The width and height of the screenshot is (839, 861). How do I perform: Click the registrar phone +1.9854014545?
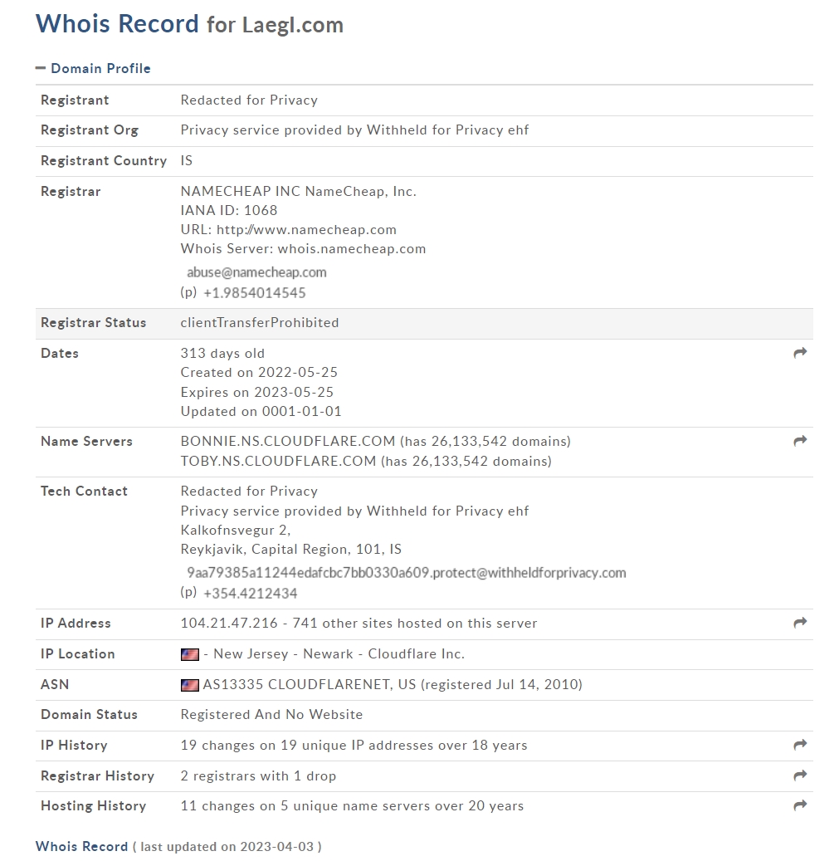point(255,293)
